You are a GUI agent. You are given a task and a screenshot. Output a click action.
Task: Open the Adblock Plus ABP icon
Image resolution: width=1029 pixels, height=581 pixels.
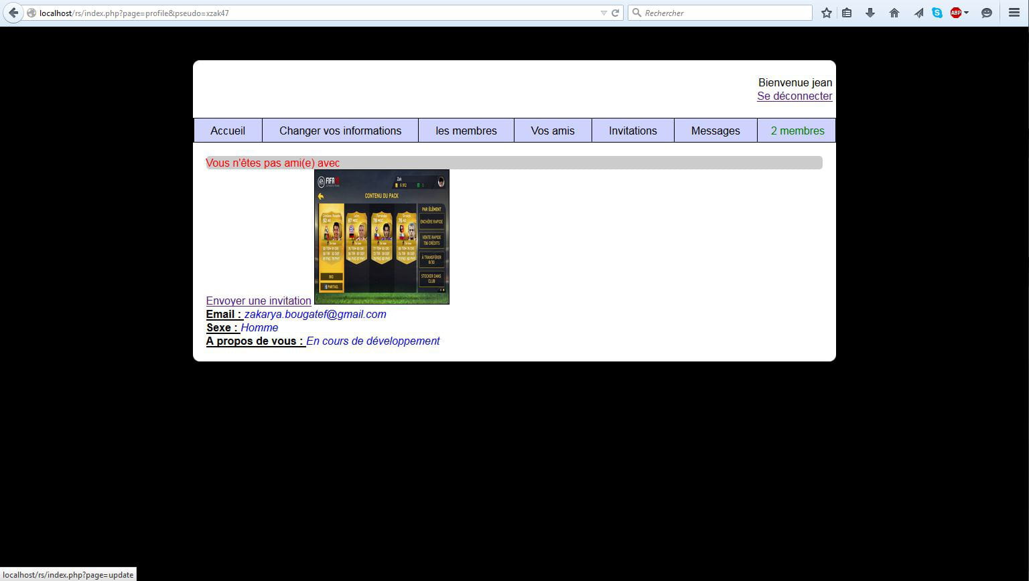pyautogui.click(x=956, y=13)
